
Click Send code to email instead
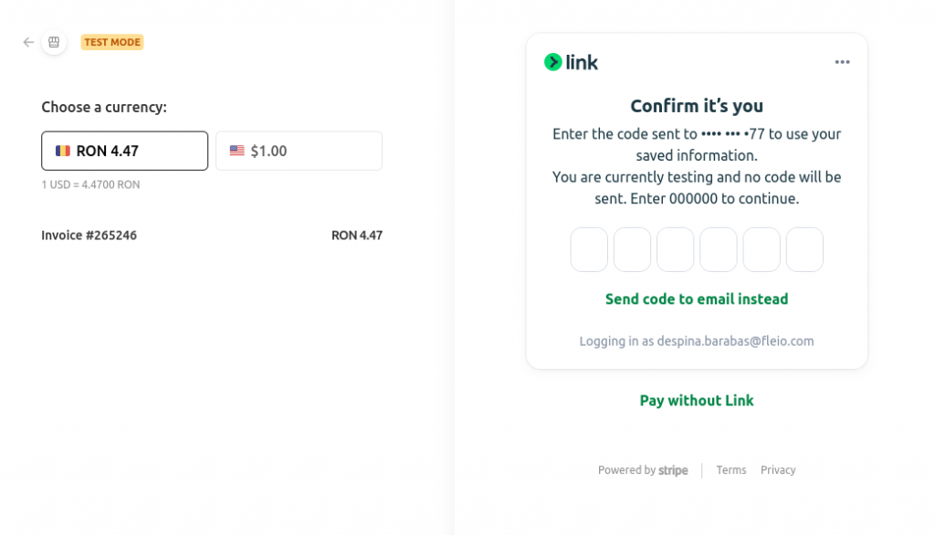pyautogui.click(x=697, y=299)
